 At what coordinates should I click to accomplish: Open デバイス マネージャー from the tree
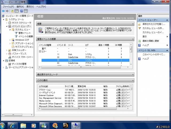coord(22,57)
